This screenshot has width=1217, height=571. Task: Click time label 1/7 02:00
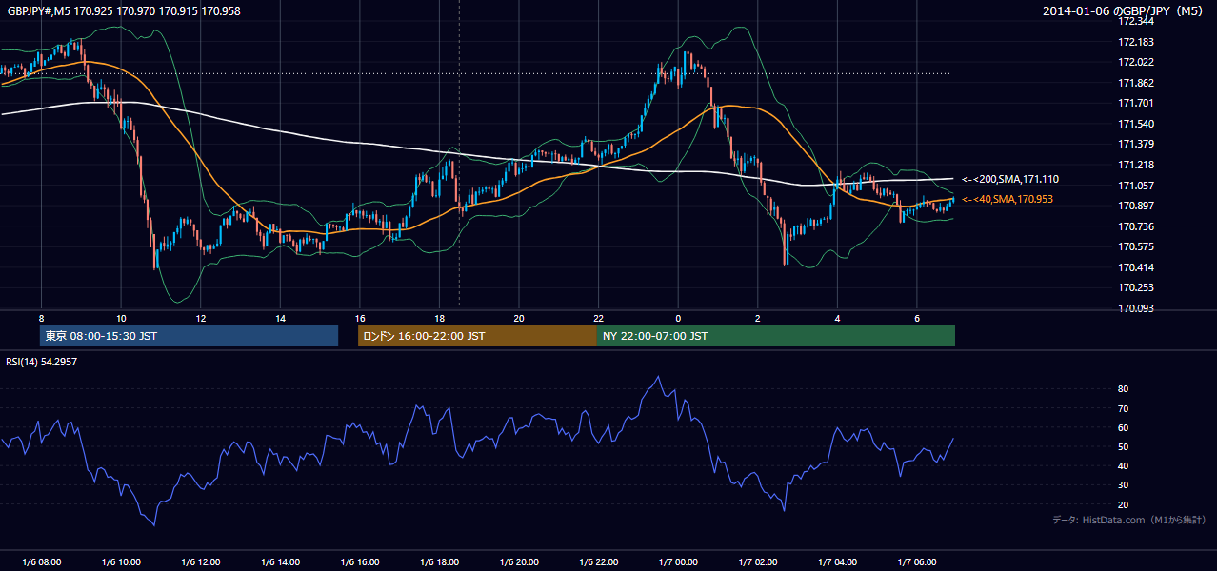click(x=757, y=562)
